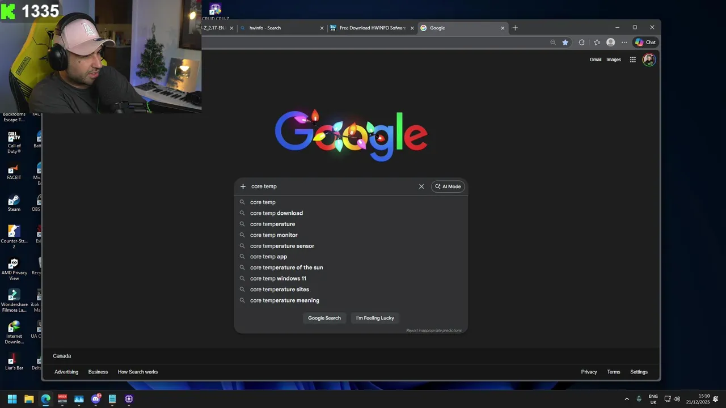Open the Liar's Bar desktop shortcut
The image size is (726, 408).
pos(14,362)
